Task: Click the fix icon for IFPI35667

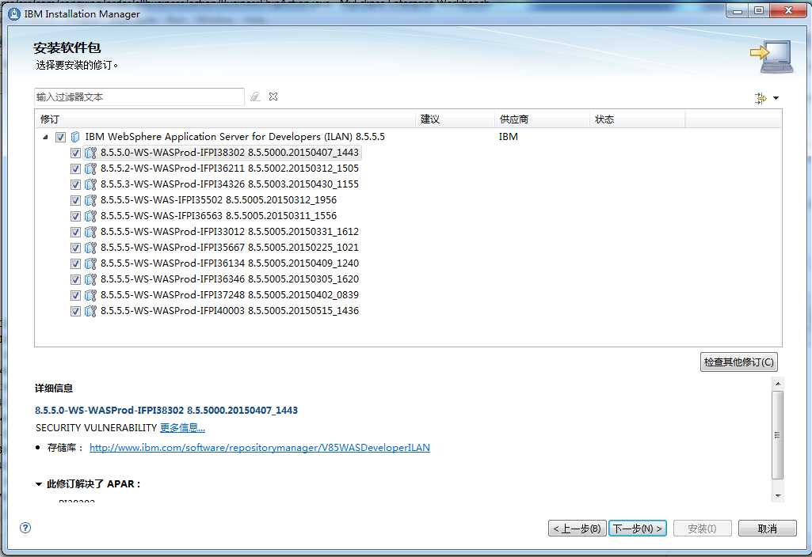Action: point(90,248)
